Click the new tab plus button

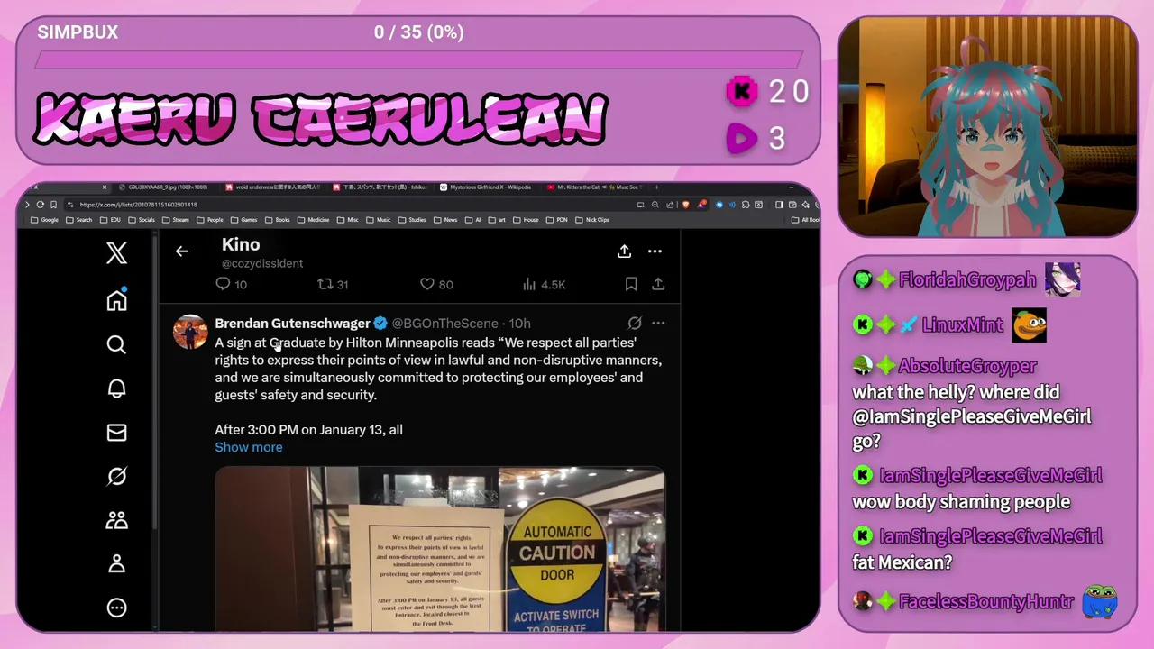656,187
